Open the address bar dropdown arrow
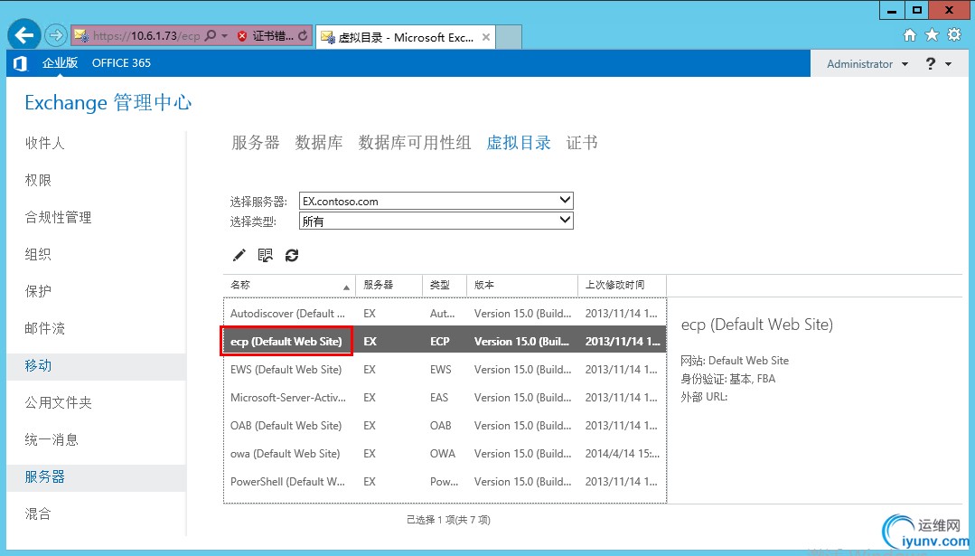This screenshot has width=975, height=556. (x=224, y=36)
